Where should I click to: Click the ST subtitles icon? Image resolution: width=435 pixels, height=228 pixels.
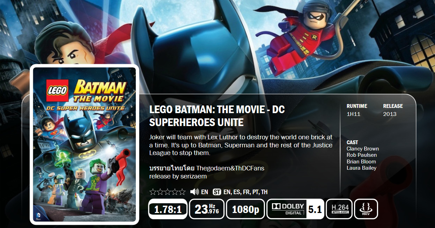click(217, 192)
